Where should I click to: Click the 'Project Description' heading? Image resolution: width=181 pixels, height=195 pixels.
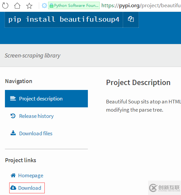[x=138, y=82]
